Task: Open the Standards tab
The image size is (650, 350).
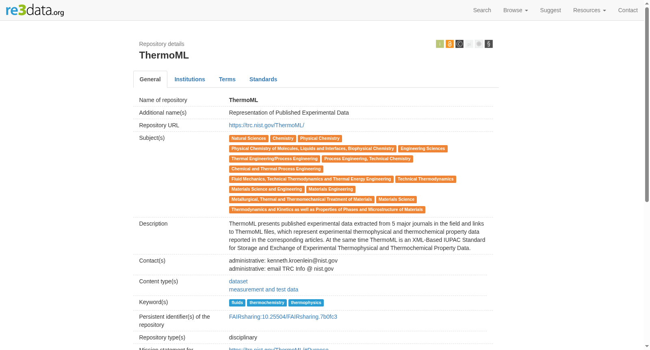Action: point(263,79)
